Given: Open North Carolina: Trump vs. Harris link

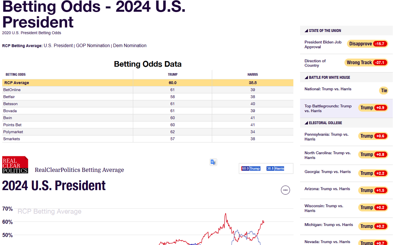Looking at the screenshot, I should [x=328, y=155].
